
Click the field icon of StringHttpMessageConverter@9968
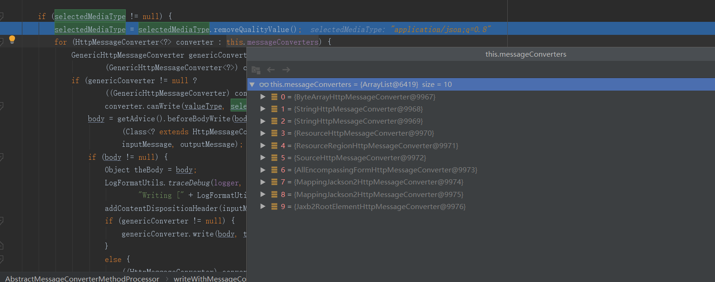pyautogui.click(x=275, y=109)
